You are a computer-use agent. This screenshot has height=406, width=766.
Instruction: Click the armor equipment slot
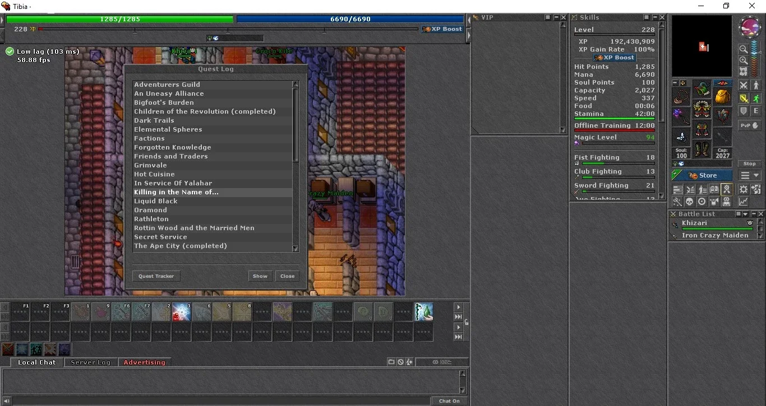pyautogui.click(x=702, y=109)
